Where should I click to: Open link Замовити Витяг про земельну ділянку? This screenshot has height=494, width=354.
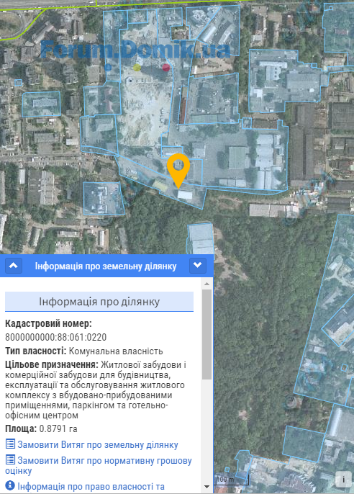[x=98, y=444]
